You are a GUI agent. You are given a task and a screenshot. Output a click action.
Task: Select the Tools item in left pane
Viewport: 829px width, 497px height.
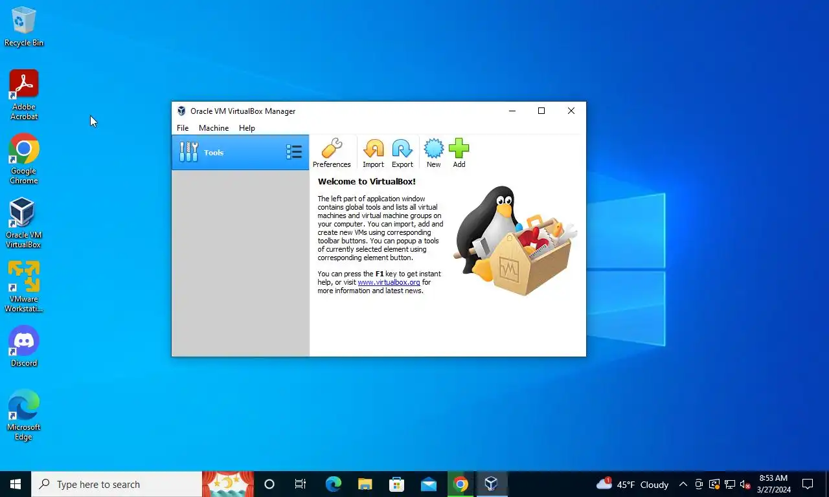pyautogui.click(x=240, y=152)
